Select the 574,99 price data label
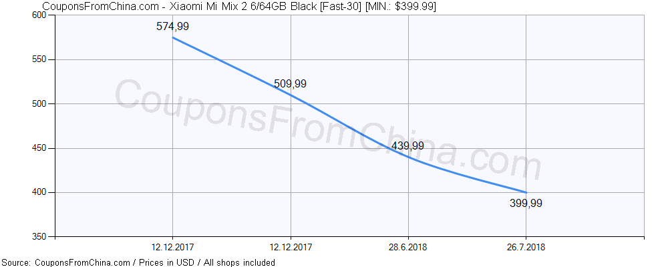Image resolution: width=668 pixels, height=267 pixels. click(172, 27)
